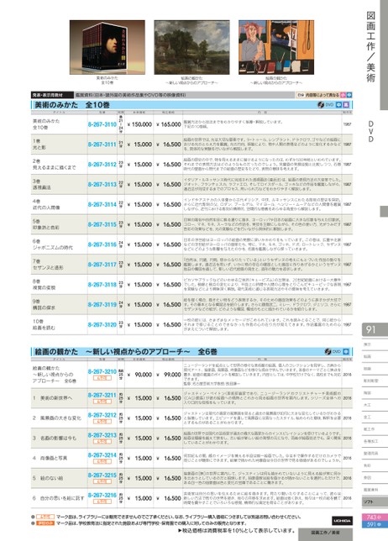Click the blue 中 icon in 美術のみかた header
Image resolution: width=388 pixels, height=541 pixels.
(338, 104)
